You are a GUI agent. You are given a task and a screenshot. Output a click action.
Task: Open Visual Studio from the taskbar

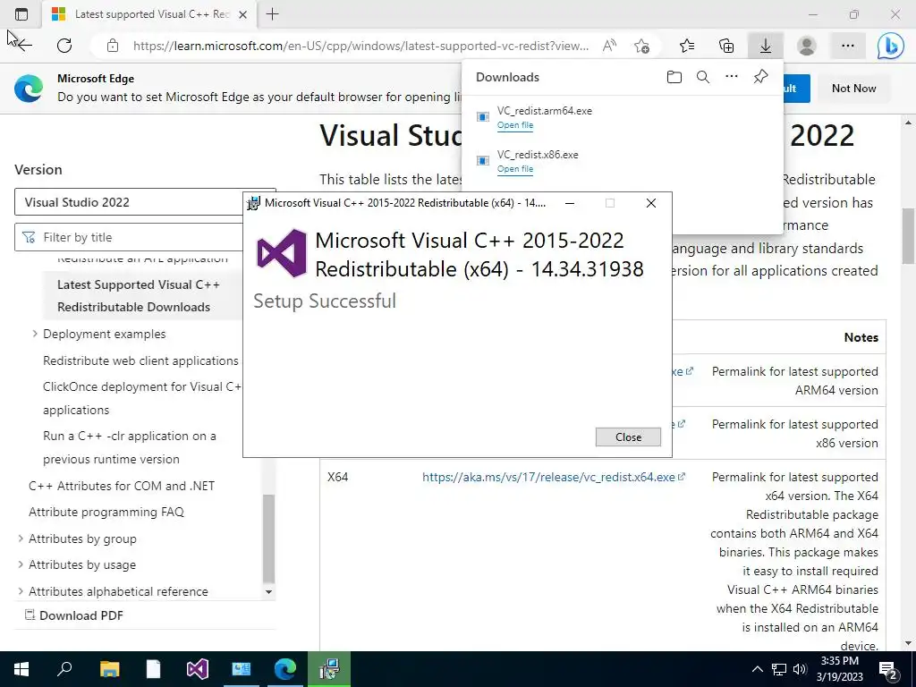click(x=198, y=669)
